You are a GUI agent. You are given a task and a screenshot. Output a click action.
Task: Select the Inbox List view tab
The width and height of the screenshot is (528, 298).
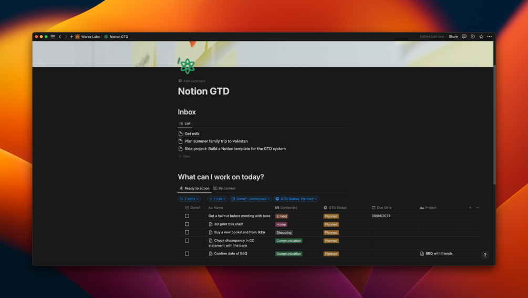click(x=185, y=124)
